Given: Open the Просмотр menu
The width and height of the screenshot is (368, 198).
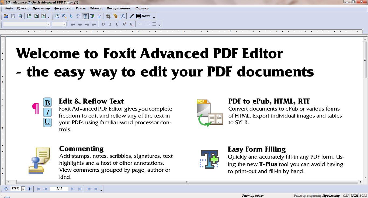Looking at the screenshot, I should point(41,8).
